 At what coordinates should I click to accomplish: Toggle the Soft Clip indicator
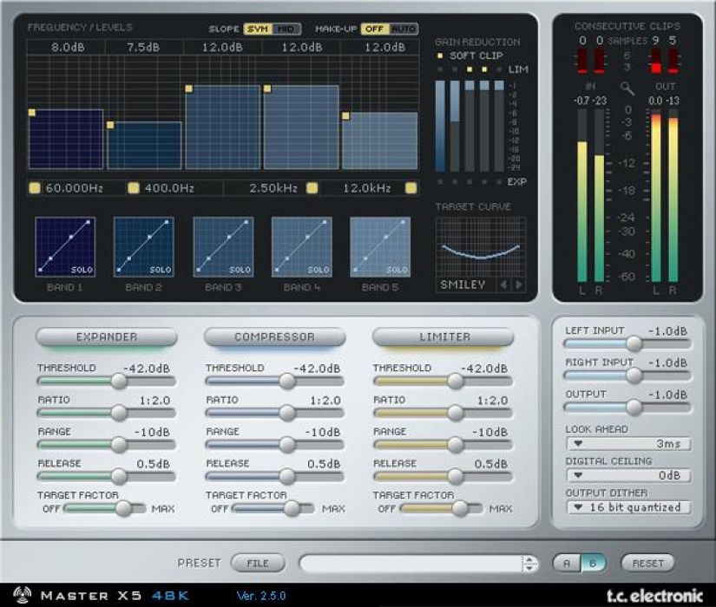(x=440, y=55)
